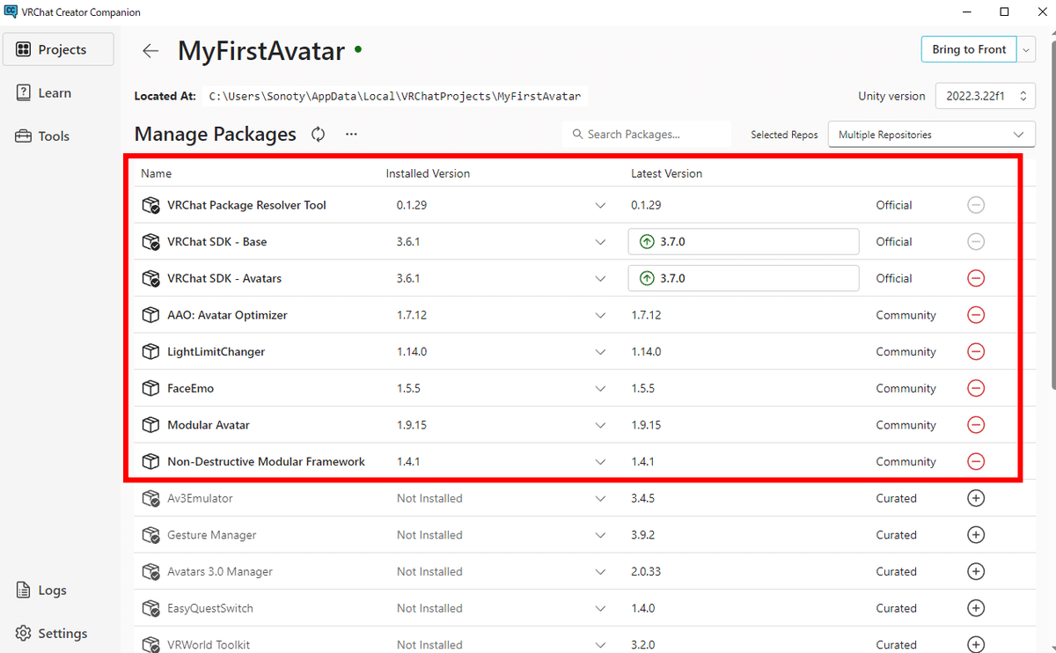
Task: Click the Gesture Manager package icon
Action: pos(150,535)
